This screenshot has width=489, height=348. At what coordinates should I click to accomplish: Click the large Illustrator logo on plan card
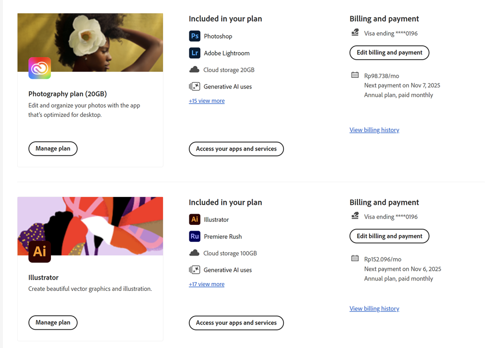click(x=40, y=251)
